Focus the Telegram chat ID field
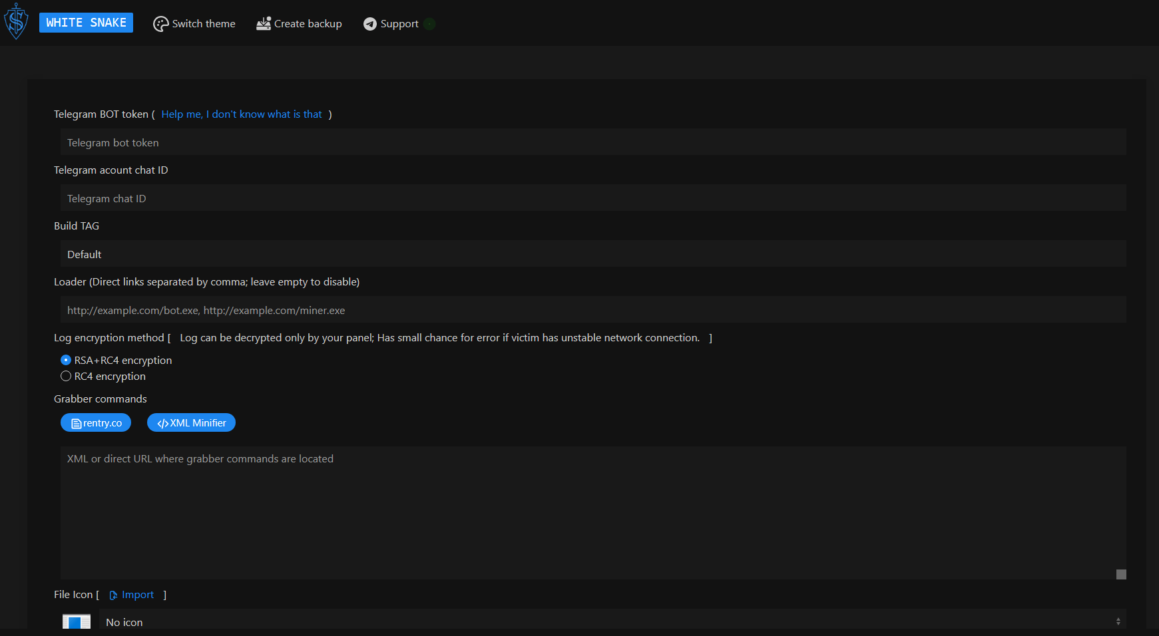The width and height of the screenshot is (1159, 636). (593, 198)
